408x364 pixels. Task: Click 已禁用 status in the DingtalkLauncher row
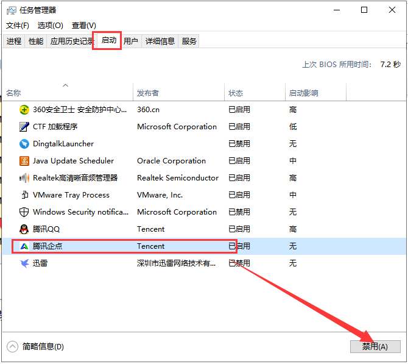239,144
